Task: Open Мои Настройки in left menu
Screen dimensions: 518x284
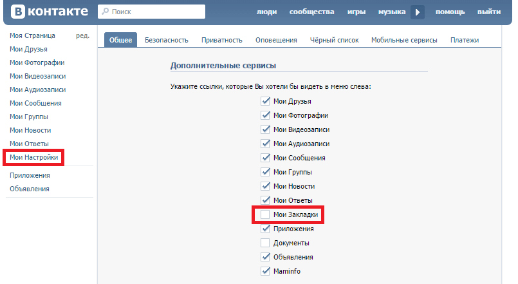Action: pyautogui.click(x=33, y=157)
